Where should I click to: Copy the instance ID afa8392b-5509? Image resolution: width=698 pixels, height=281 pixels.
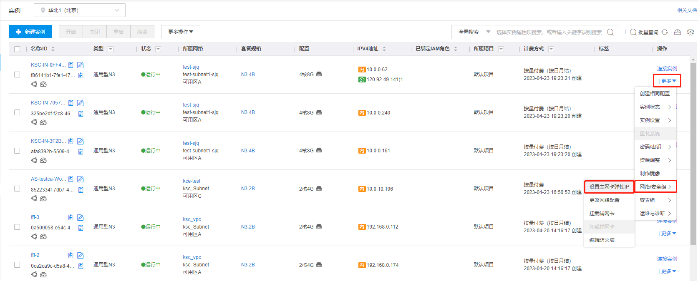81,152
